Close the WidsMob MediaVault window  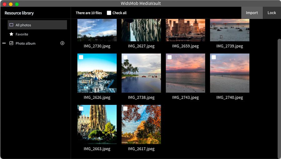tap(5, 4)
